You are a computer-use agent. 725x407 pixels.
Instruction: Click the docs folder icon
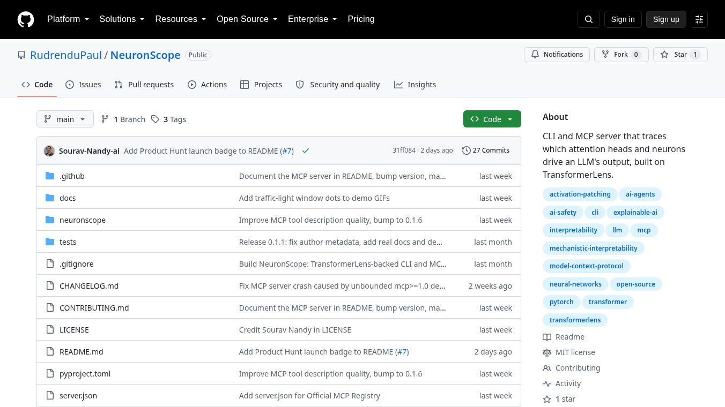50,198
